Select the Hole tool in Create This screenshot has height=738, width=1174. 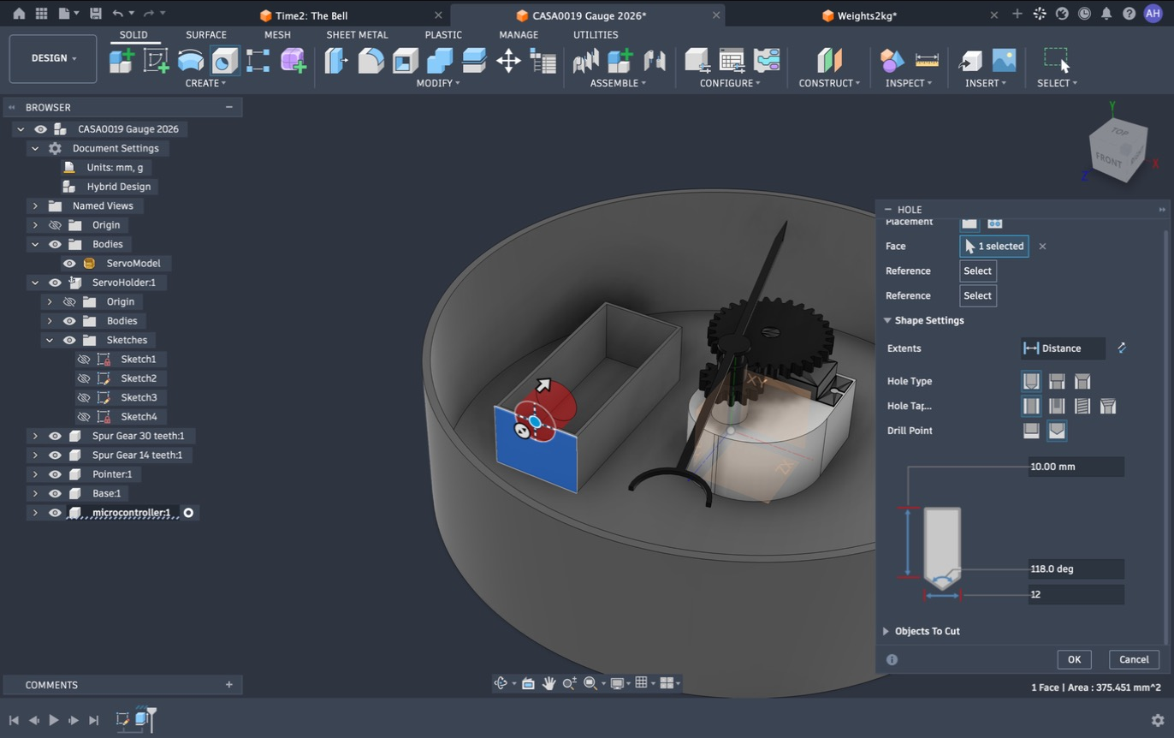click(x=224, y=61)
